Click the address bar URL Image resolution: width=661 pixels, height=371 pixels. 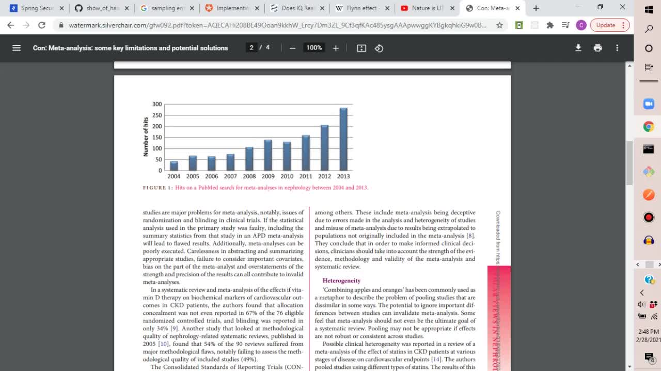click(277, 25)
